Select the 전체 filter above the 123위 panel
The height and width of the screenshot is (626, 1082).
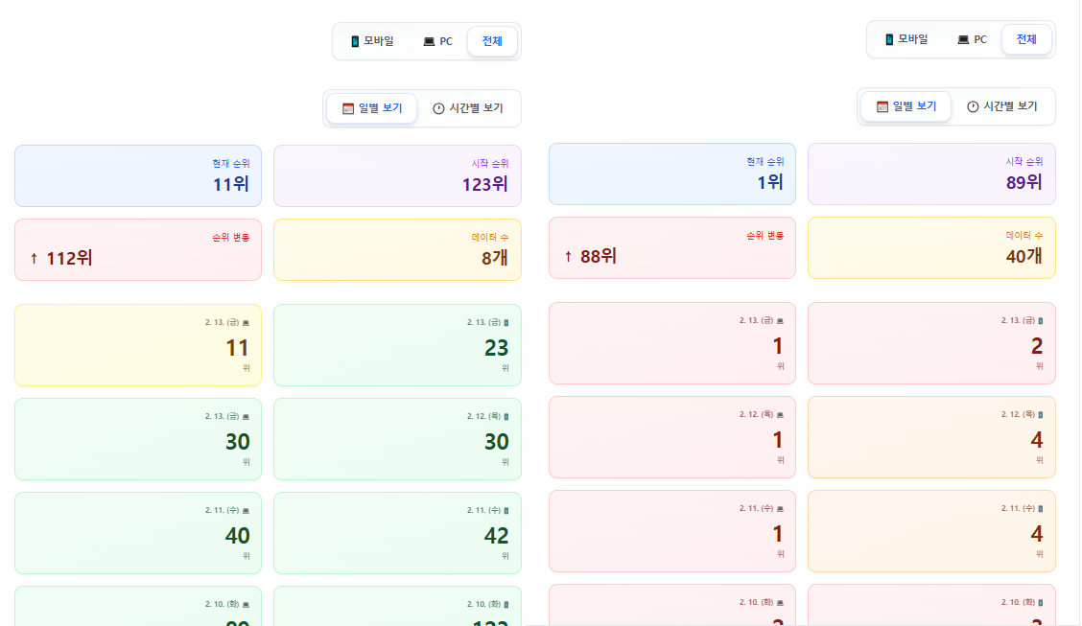coord(492,41)
